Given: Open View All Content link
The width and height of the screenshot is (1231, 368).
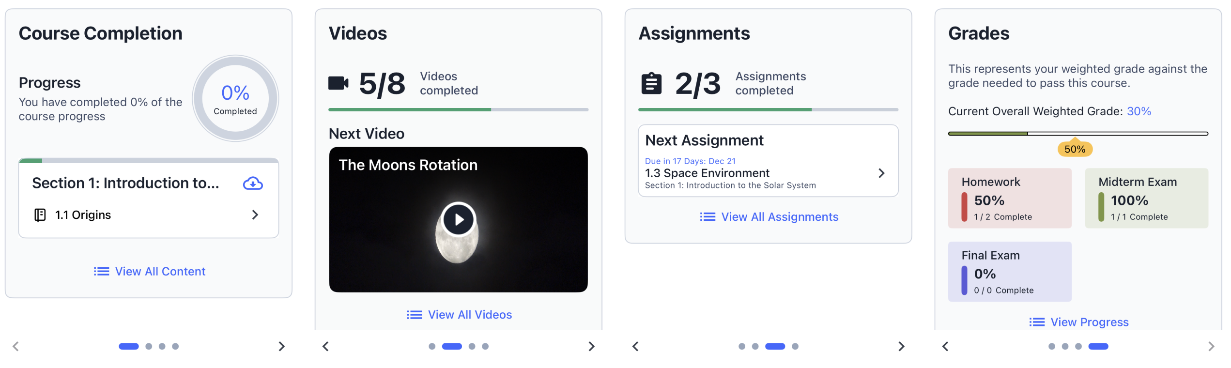Looking at the screenshot, I should [150, 271].
